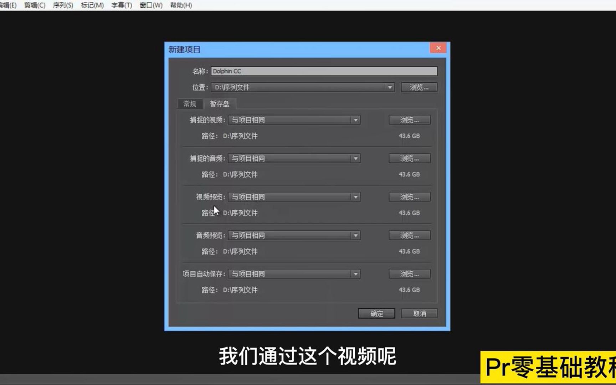
Task: Open the 字幕 menu
Action: [122, 5]
